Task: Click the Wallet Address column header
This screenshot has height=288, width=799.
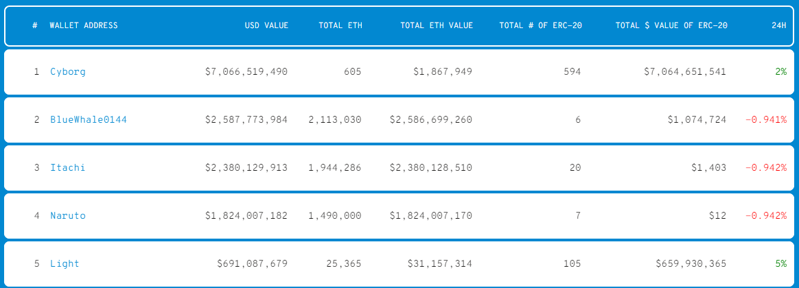Action: tap(84, 26)
